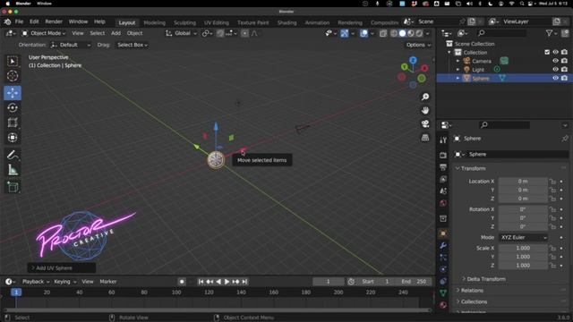
Task: Disable the Sphere in renders
Action: (564, 78)
